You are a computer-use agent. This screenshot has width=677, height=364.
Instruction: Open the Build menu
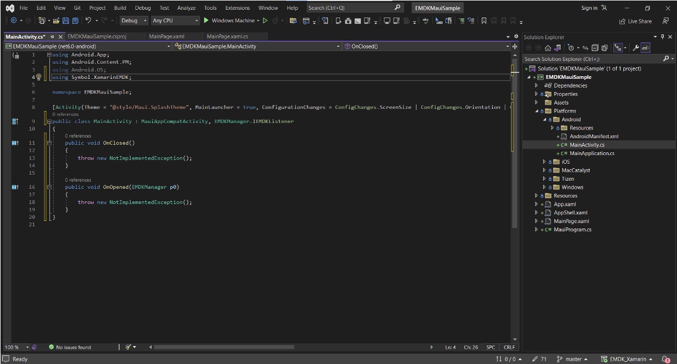[x=120, y=8]
